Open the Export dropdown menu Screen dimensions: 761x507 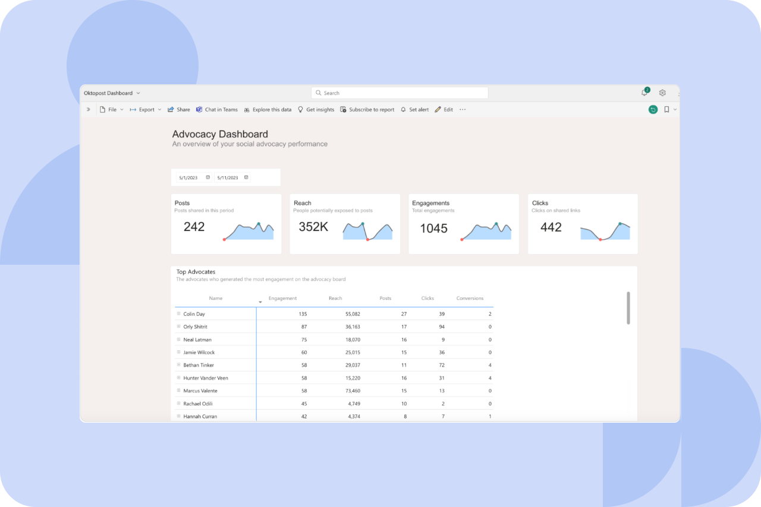(x=146, y=110)
